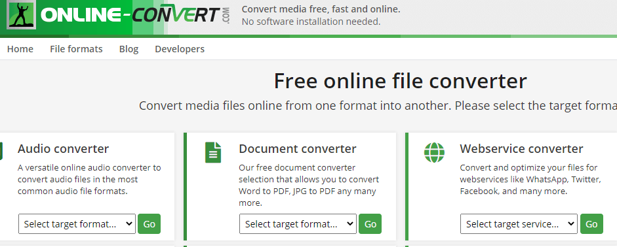Click the Online-Convert jumping man logo icon
The width and height of the screenshot is (617, 247).
tap(22, 14)
